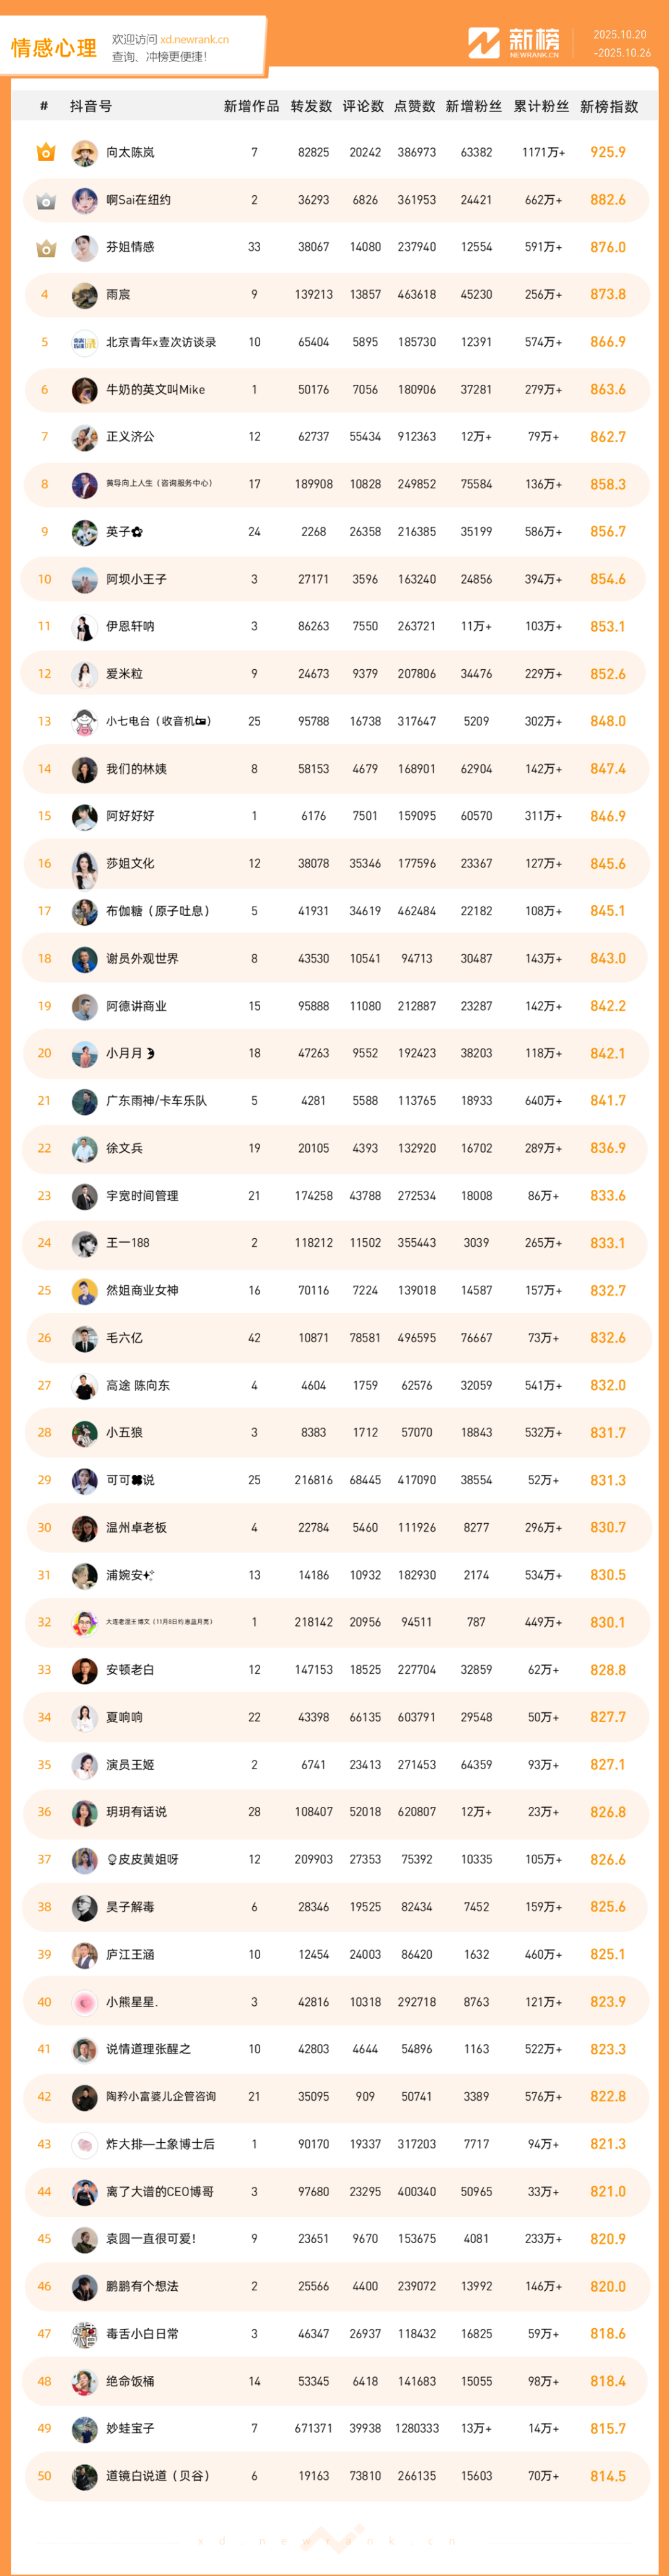This screenshot has height=2576, width=669.
Task: Select the 新增粉丝 column header
Action: (x=473, y=106)
